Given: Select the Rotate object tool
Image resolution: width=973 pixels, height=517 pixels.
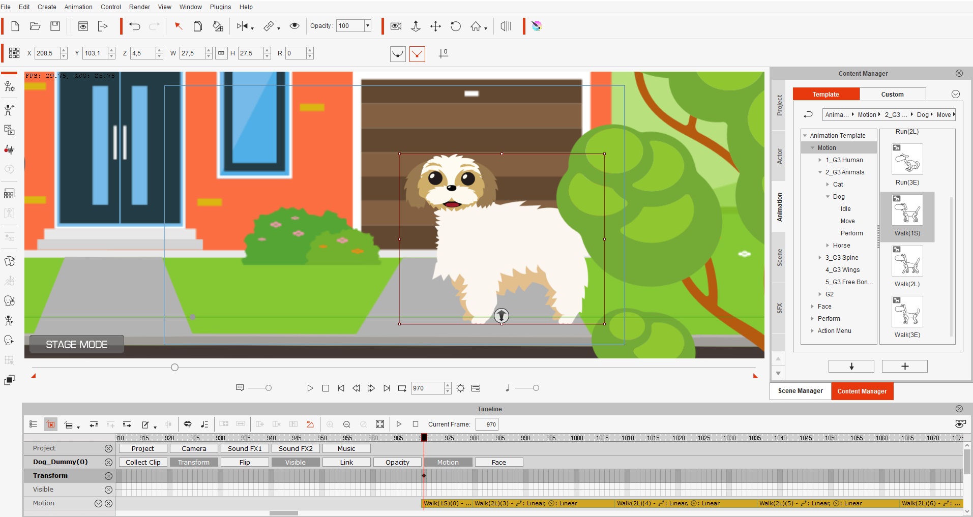Looking at the screenshot, I should (456, 26).
